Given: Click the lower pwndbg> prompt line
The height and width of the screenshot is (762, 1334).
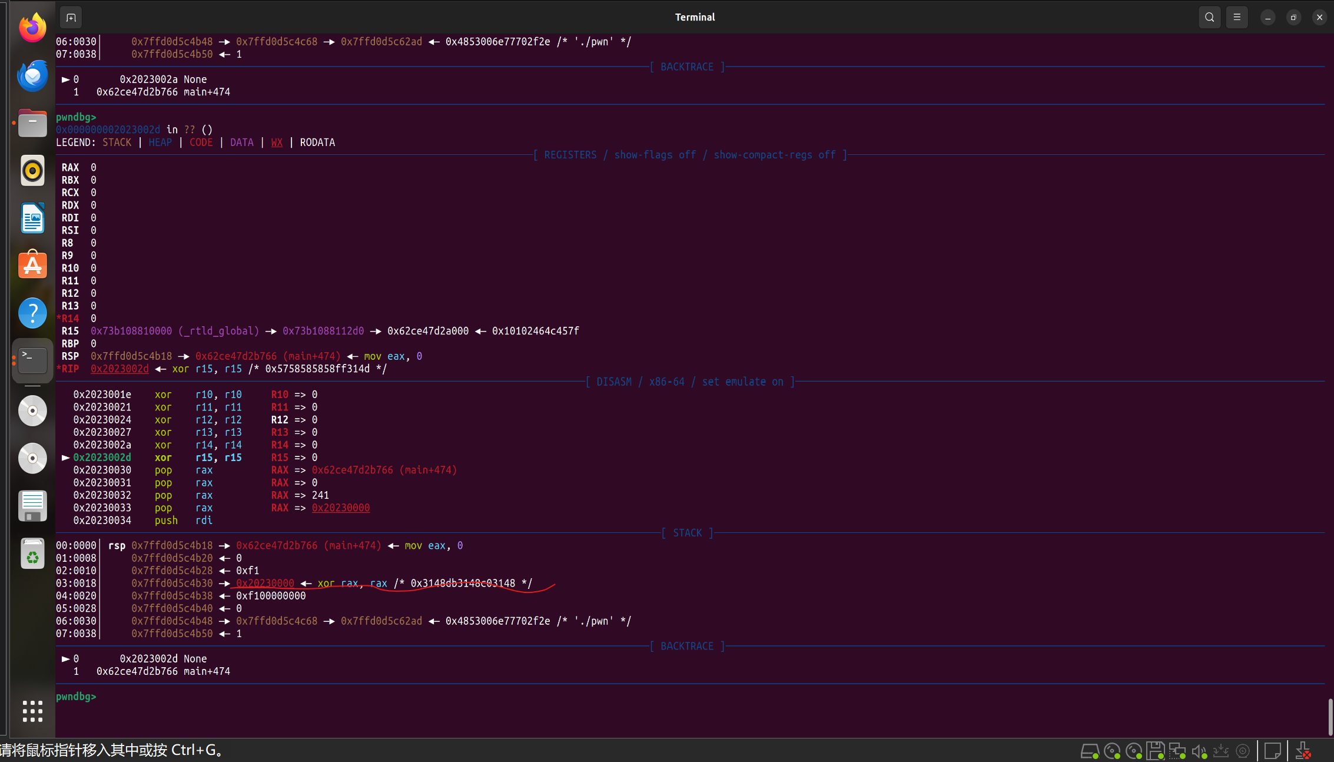Looking at the screenshot, I should [76, 697].
